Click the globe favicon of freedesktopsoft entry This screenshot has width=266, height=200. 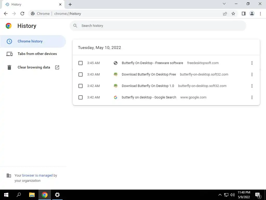(116, 63)
